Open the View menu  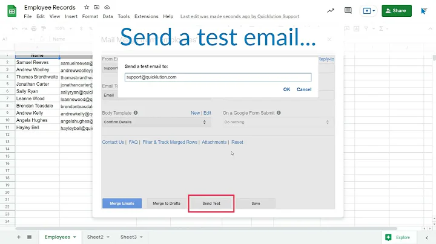[x=54, y=16]
